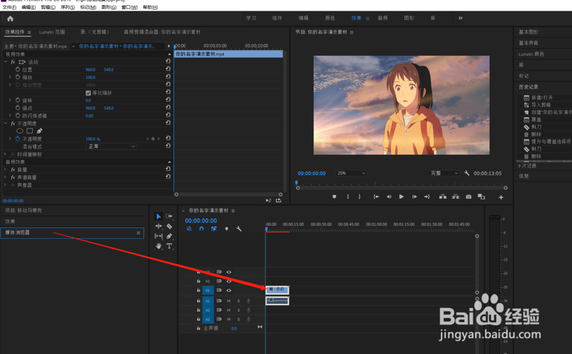This screenshot has height=354, width=572.
Task: Open playback resolution dropdown
Action: tap(444, 173)
